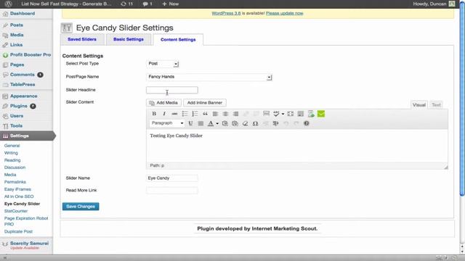Open the Post/Page Name dropdown
Viewport: 465px width, 261px height.
click(209, 77)
